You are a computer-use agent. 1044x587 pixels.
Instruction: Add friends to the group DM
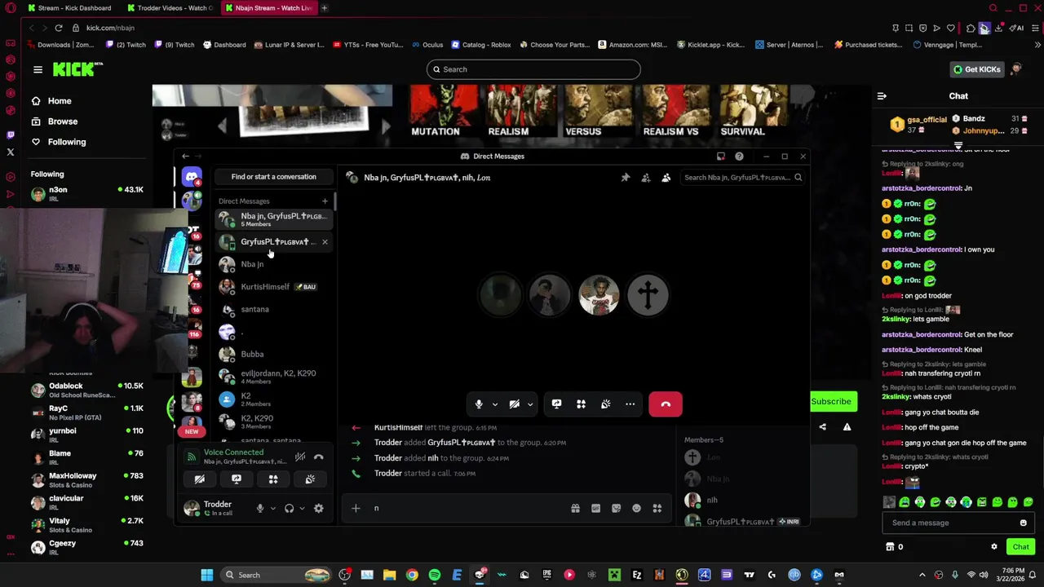[x=646, y=178]
